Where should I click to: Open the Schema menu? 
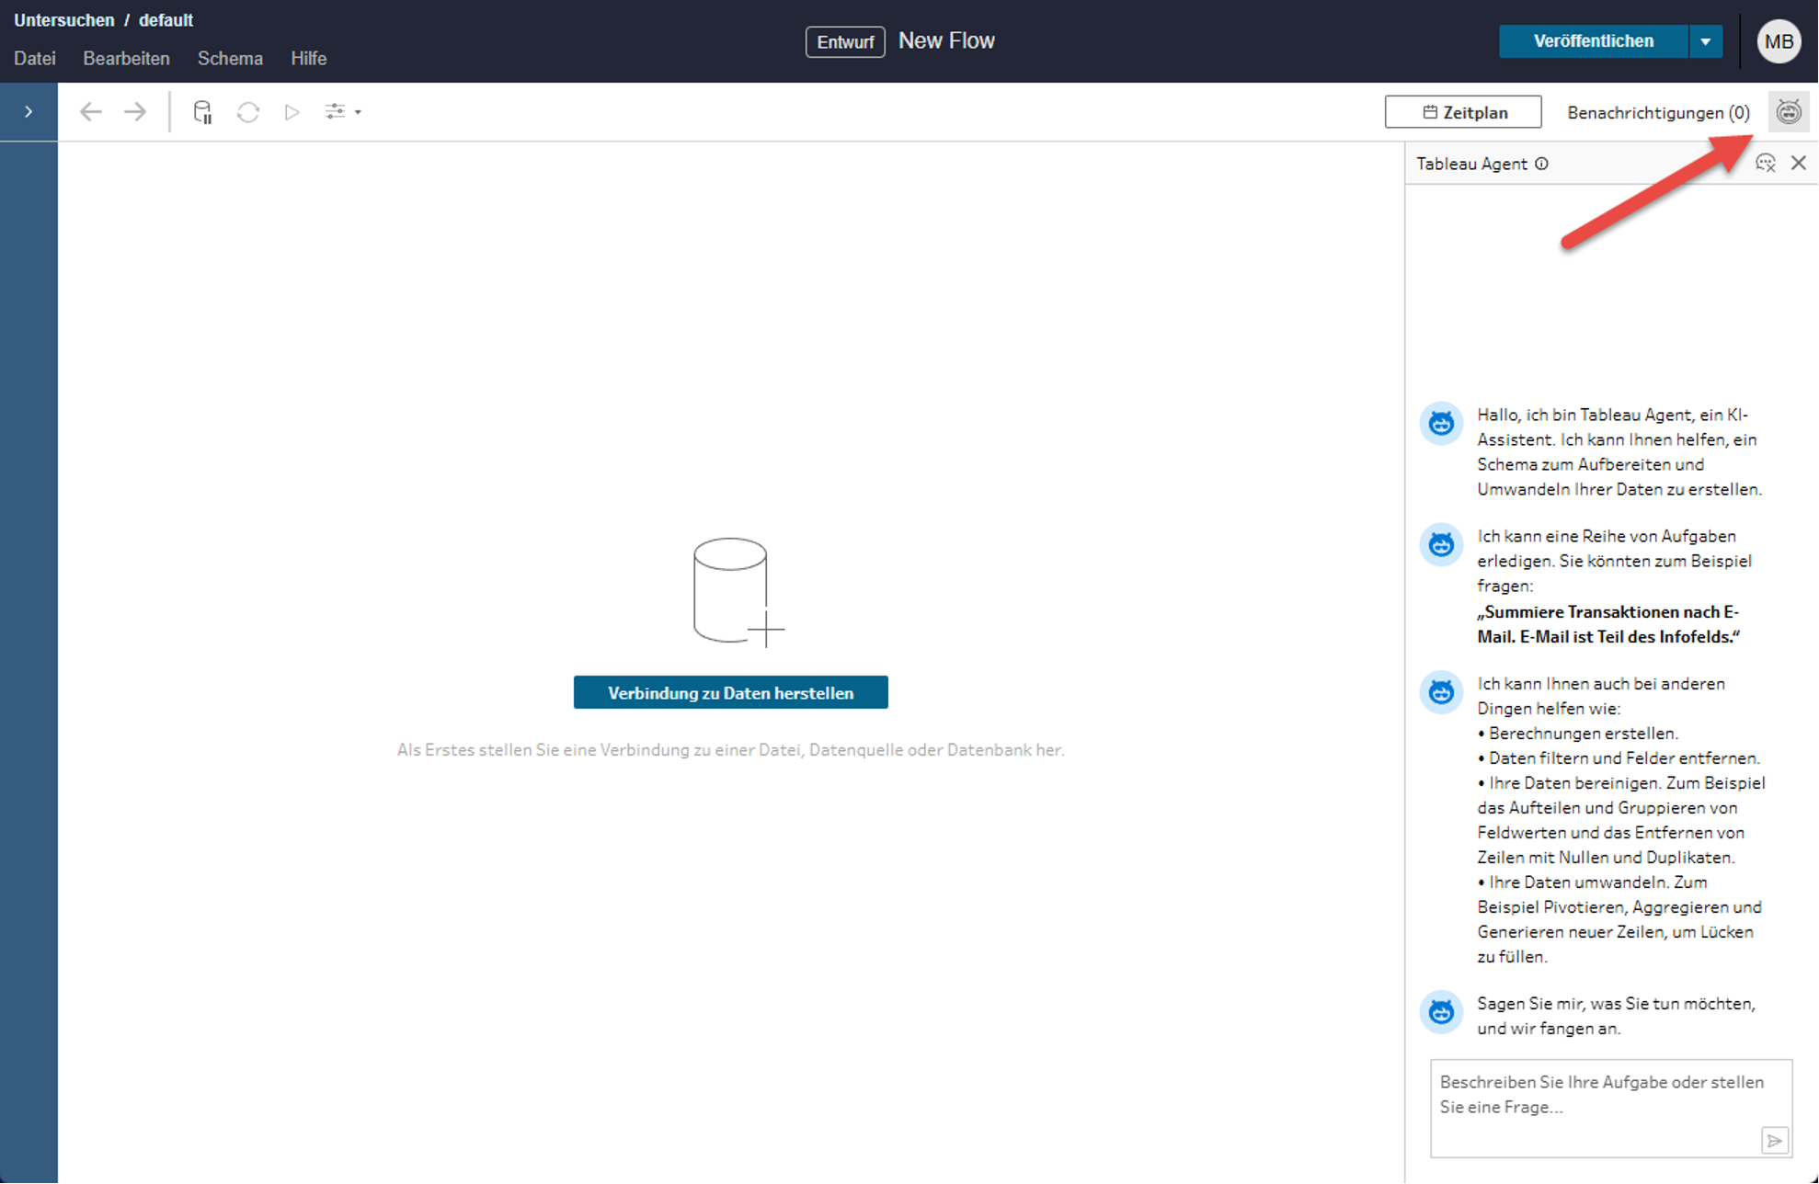click(x=230, y=59)
